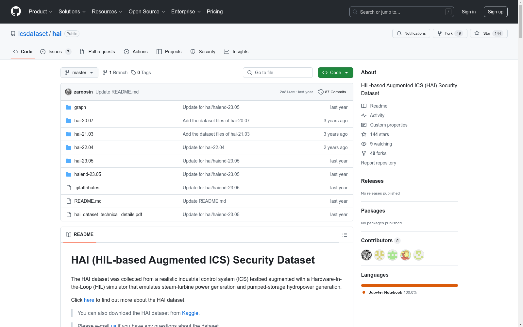
Task: Click the star icon beside 144 stars
Action: click(x=364, y=134)
